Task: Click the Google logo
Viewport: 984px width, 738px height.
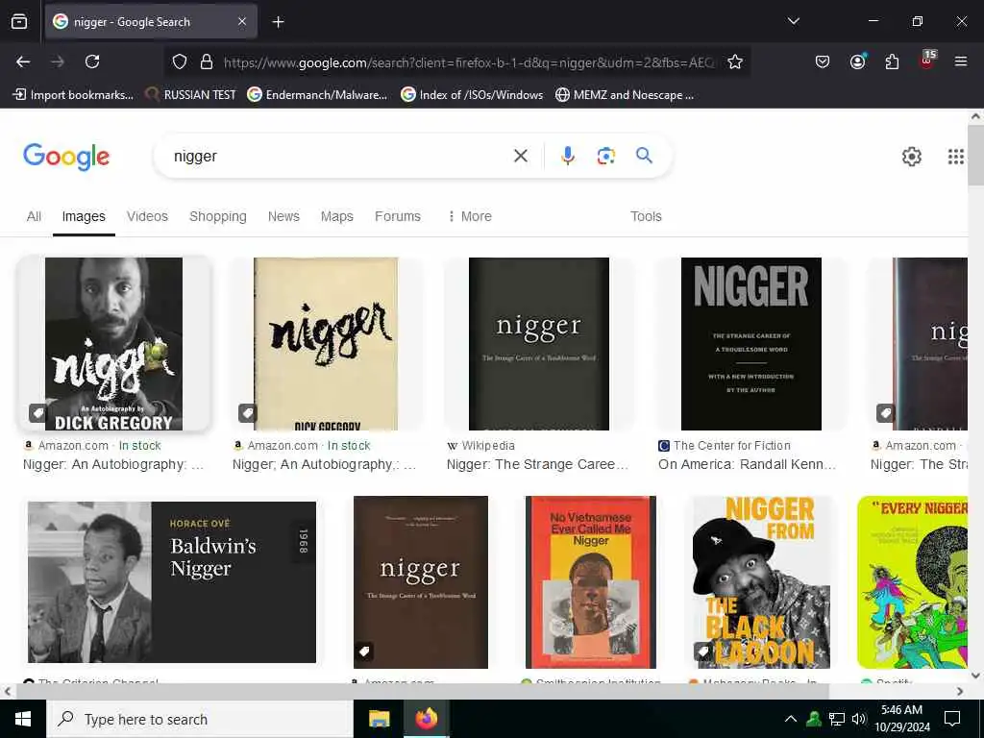Action: tap(66, 157)
